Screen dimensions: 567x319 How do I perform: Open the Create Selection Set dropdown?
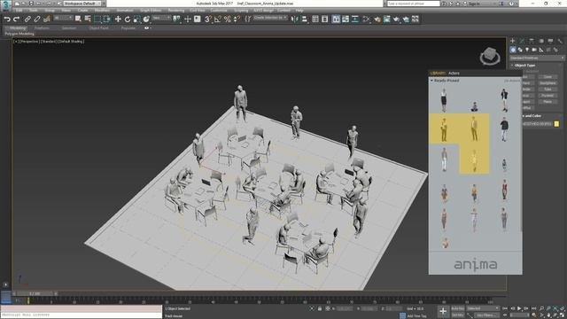click(270, 18)
